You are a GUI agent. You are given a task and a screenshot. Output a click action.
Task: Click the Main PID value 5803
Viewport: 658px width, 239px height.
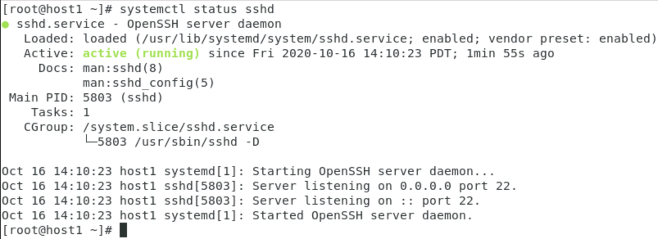tap(97, 98)
